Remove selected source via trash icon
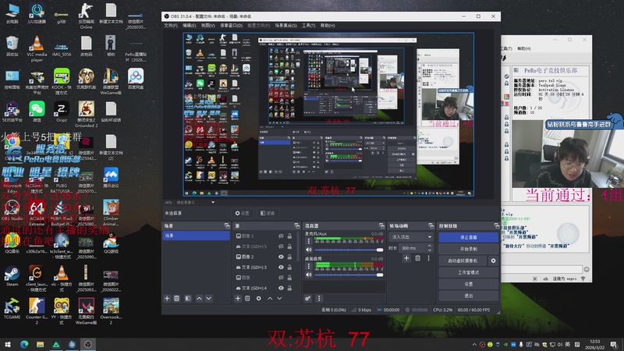Screen dimensions: 624x351 [247, 298]
